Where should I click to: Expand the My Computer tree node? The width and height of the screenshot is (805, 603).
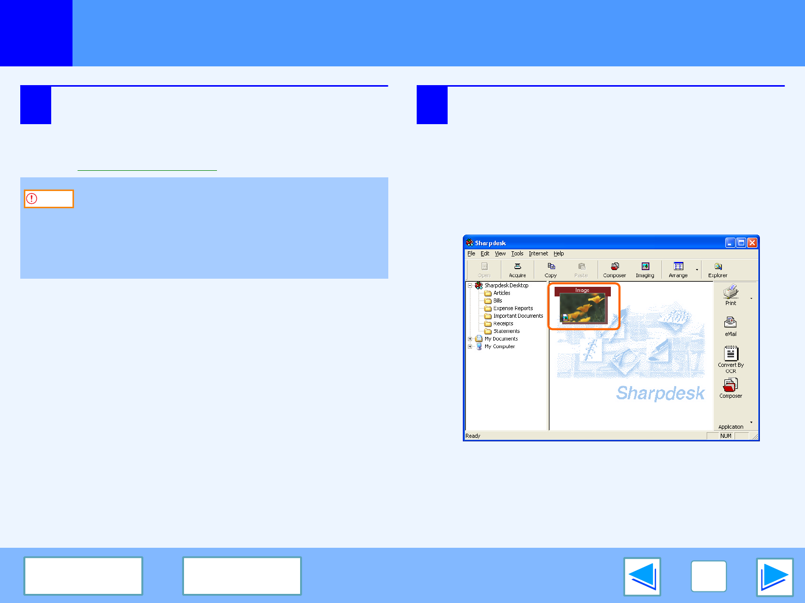click(x=470, y=347)
